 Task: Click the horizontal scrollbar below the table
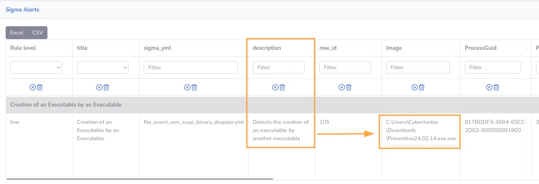pos(140,179)
